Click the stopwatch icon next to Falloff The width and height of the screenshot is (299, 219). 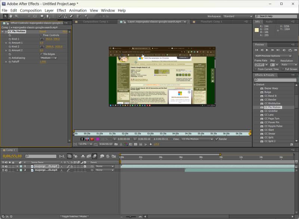(x=10, y=62)
